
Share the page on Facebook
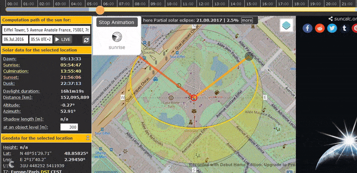pos(307,28)
